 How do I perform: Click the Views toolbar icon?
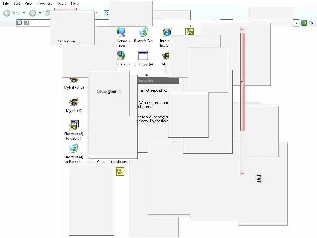106,13
